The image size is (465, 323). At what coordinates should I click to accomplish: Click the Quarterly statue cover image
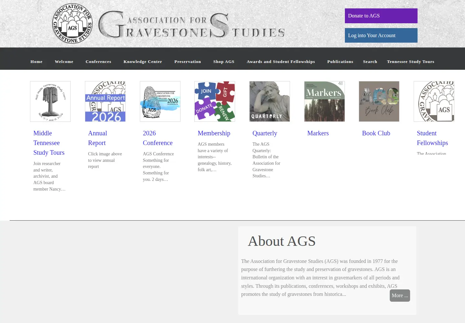point(270,101)
